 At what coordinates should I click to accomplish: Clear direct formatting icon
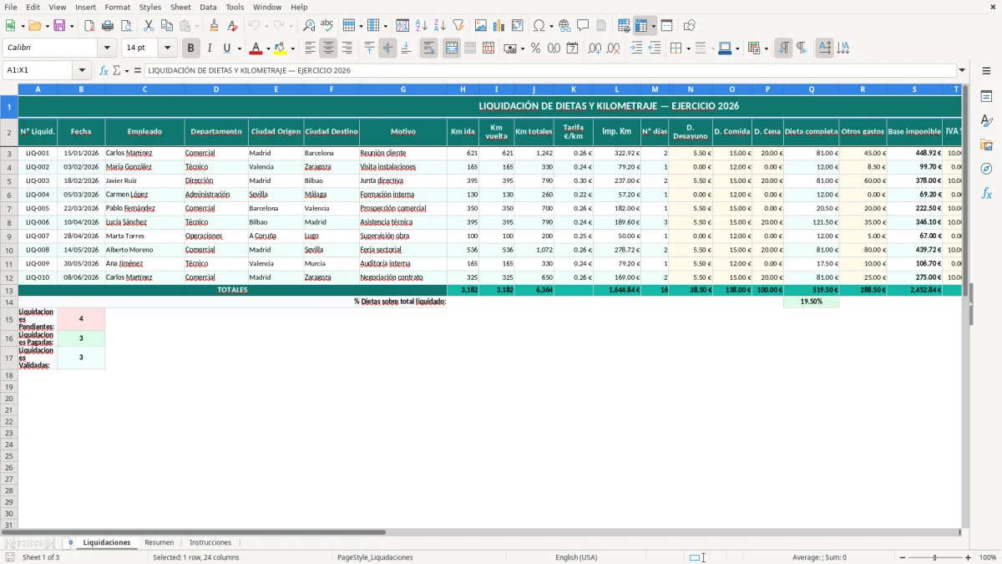232,26
